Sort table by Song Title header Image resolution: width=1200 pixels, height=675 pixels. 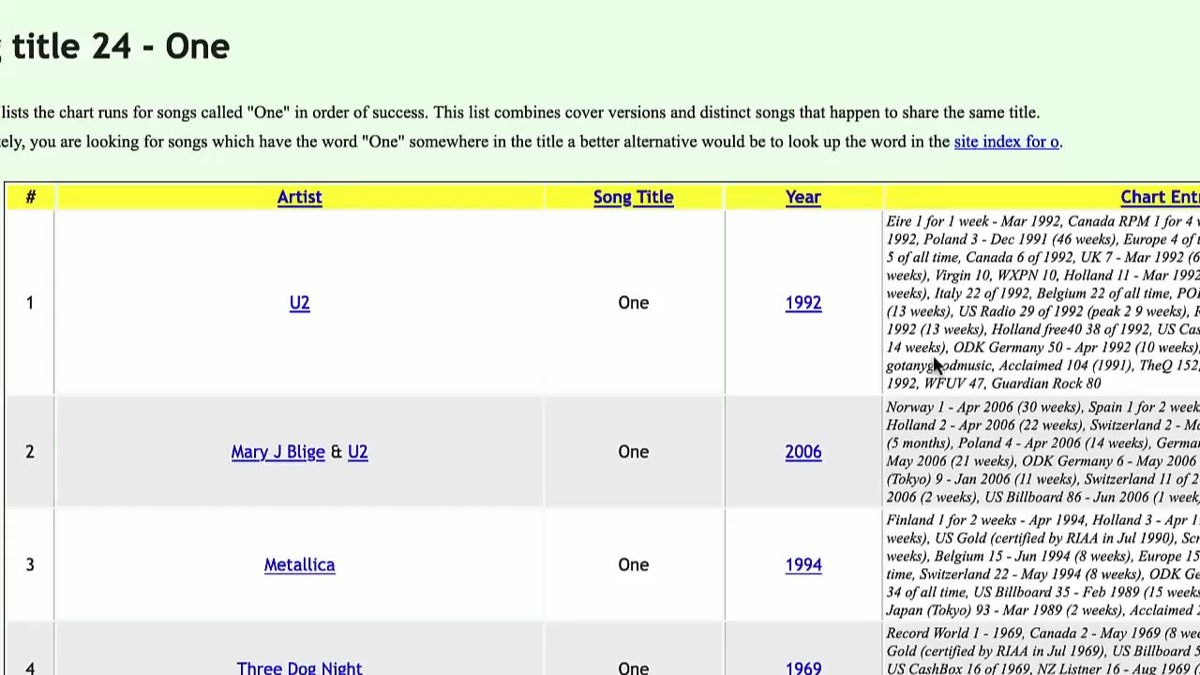pos(633,197)
